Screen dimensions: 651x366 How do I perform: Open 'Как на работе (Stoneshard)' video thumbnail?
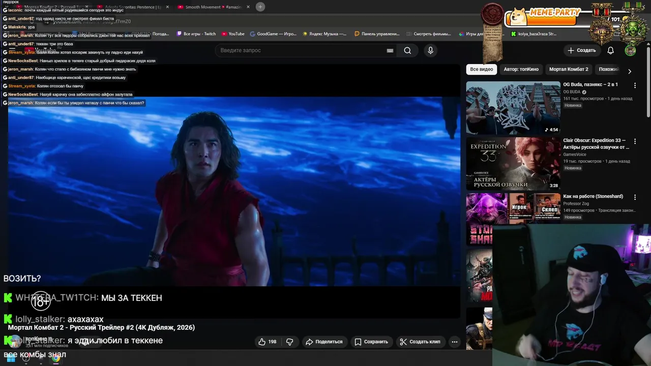click(x=513, y=209)
